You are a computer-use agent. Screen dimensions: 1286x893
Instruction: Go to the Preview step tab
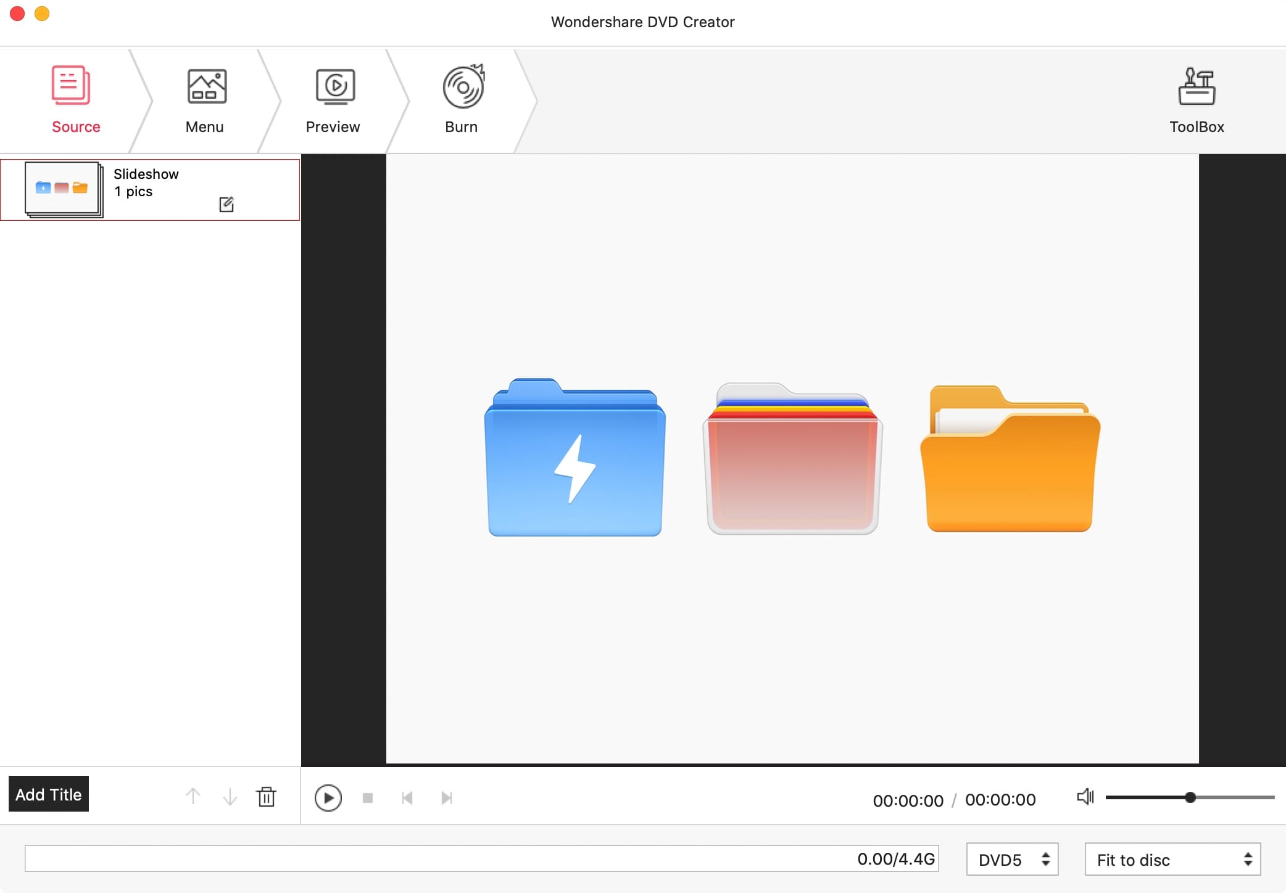coord(333,100)
